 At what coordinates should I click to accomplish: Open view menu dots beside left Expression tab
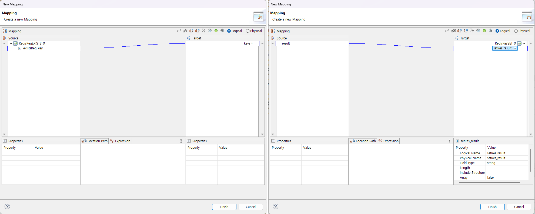(181, 141)
